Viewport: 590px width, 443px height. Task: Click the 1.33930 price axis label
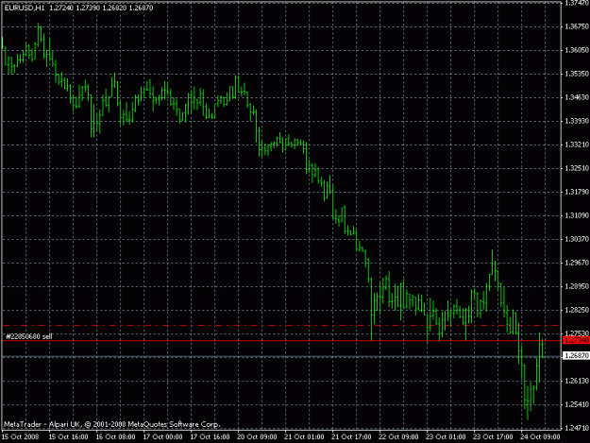577,121
